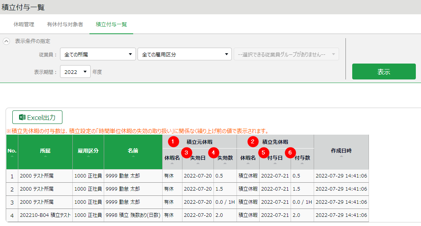The width and height of the screenshot is (421, 226).
Task: Sort by 付与日 column header
Action: tap(275, 158)
